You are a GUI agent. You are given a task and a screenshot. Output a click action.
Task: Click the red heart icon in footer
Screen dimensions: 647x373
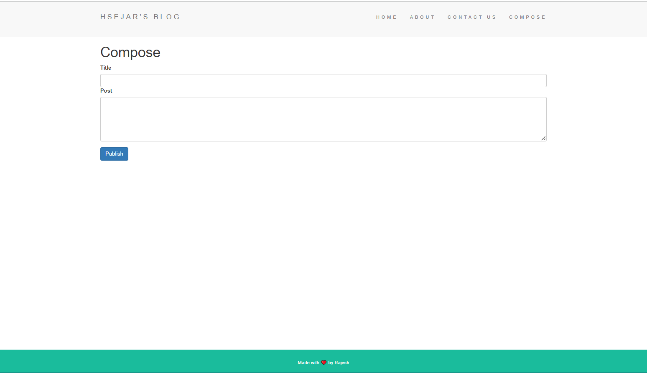click(323, 363)
